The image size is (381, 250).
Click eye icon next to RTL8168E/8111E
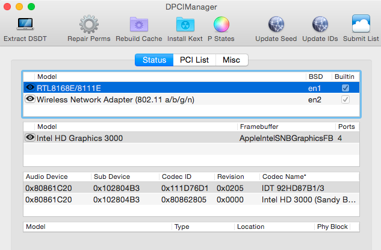point(30,88)
